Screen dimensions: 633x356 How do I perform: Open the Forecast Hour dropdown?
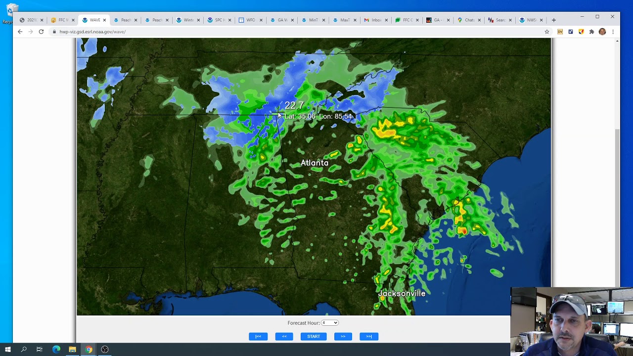click(x=329, y=323)
